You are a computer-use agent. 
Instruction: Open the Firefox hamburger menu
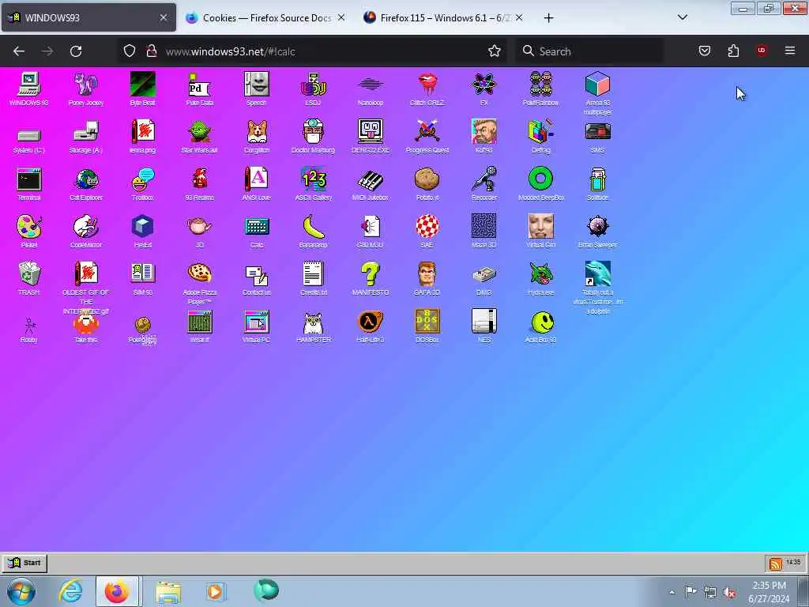[x=789, y=51]
